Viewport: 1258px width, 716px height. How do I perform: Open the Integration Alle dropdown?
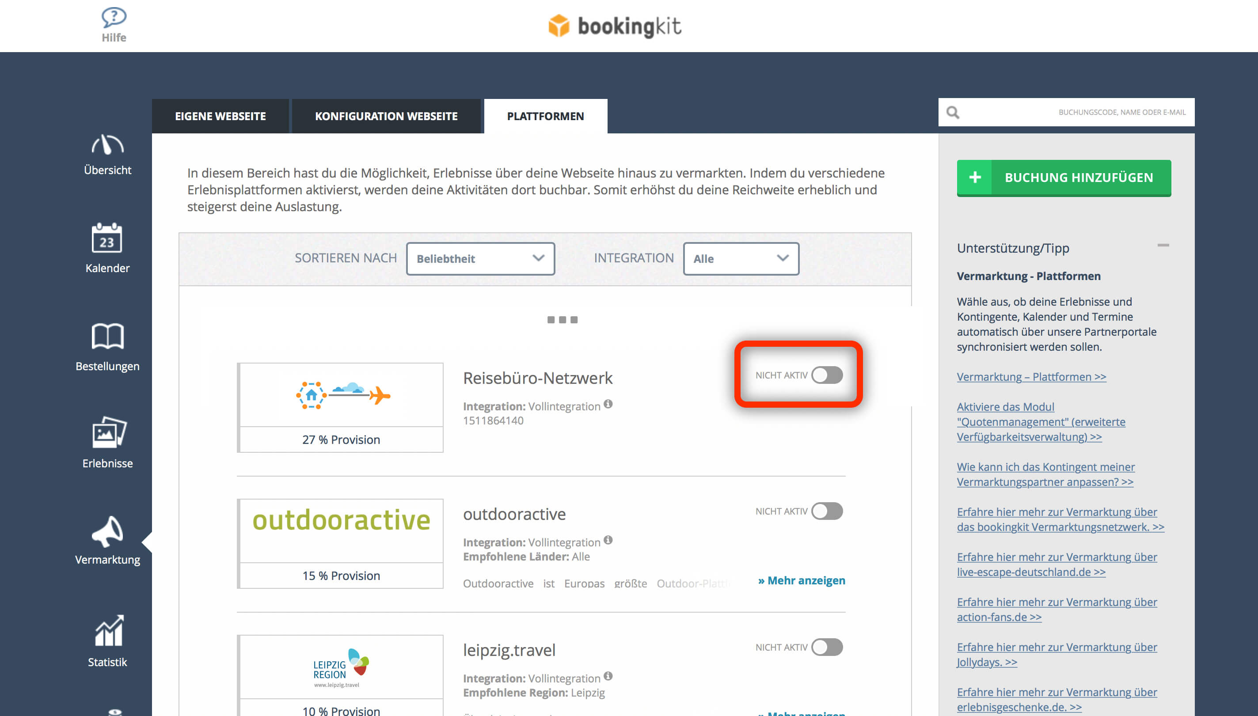(x=741, y=259)
